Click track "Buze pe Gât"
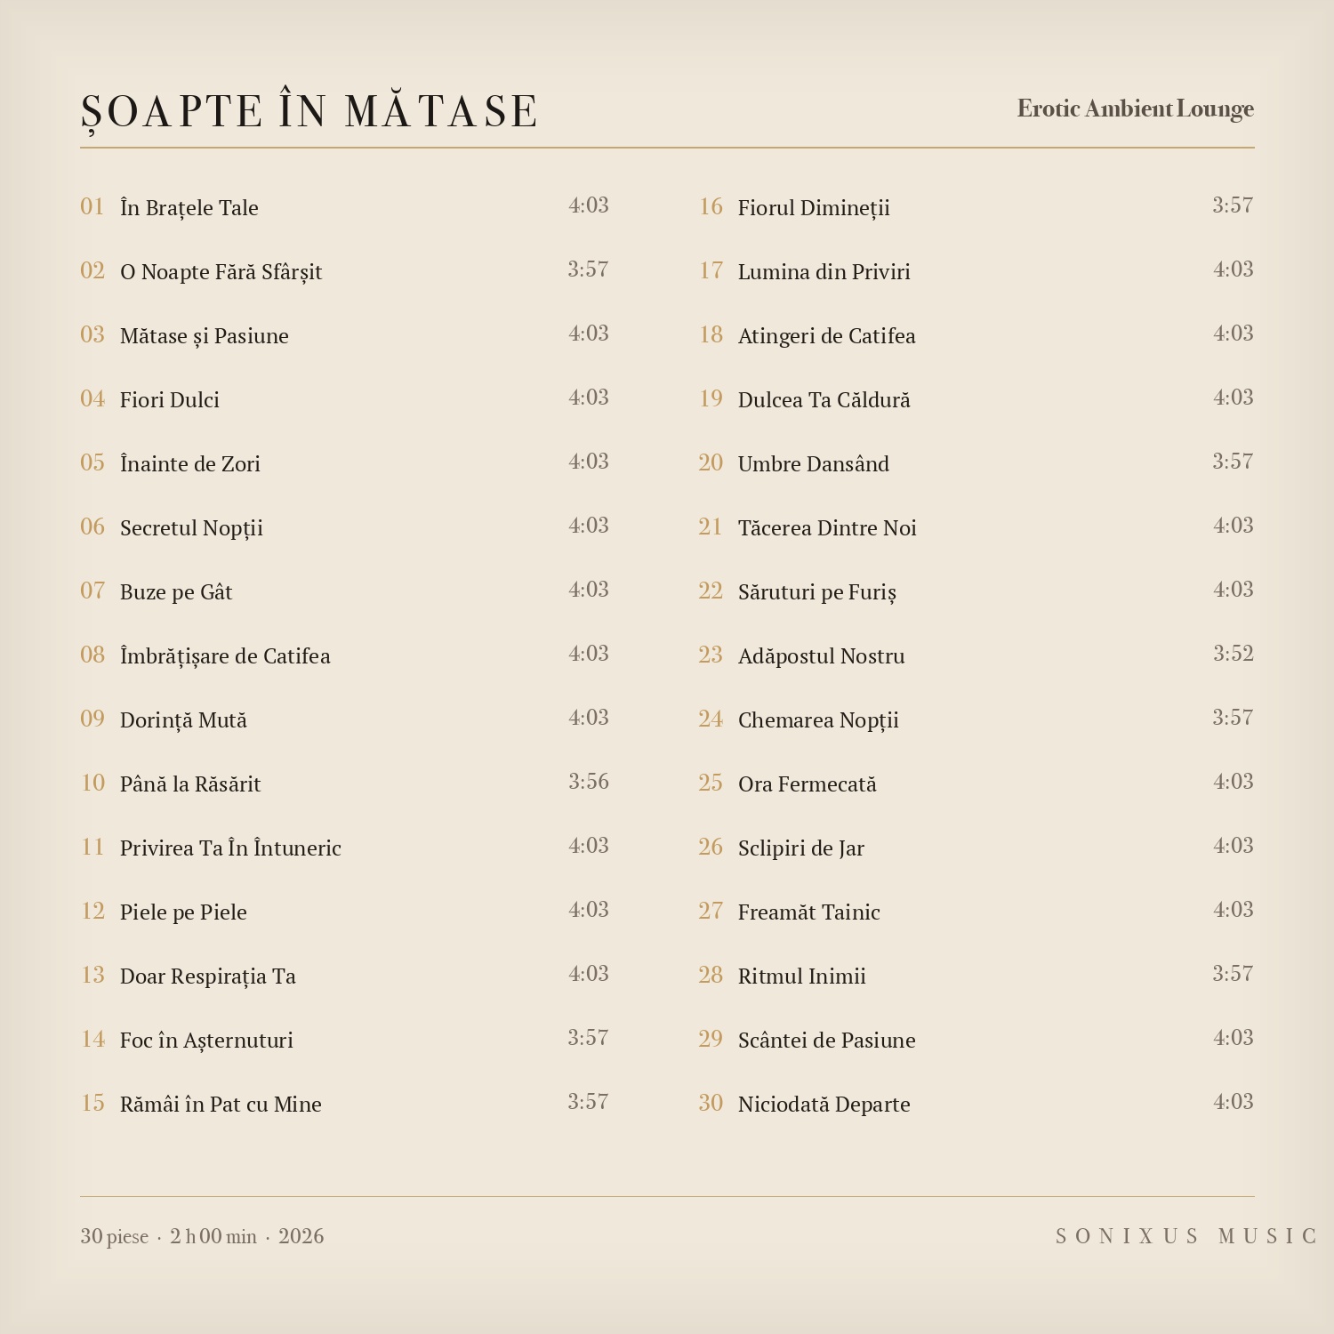 176,591
